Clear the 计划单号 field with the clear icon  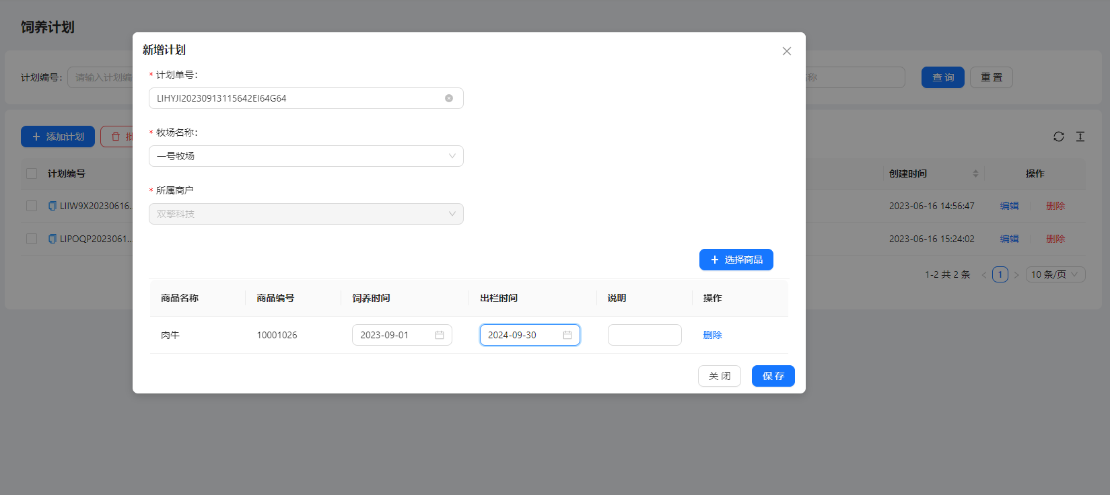click(x=449, y=98)
